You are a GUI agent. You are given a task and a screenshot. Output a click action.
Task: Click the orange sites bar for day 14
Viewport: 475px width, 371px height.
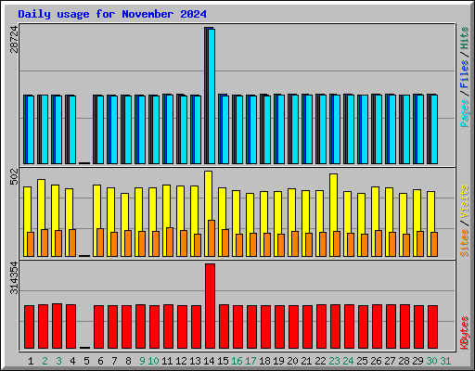pos(212,238)
